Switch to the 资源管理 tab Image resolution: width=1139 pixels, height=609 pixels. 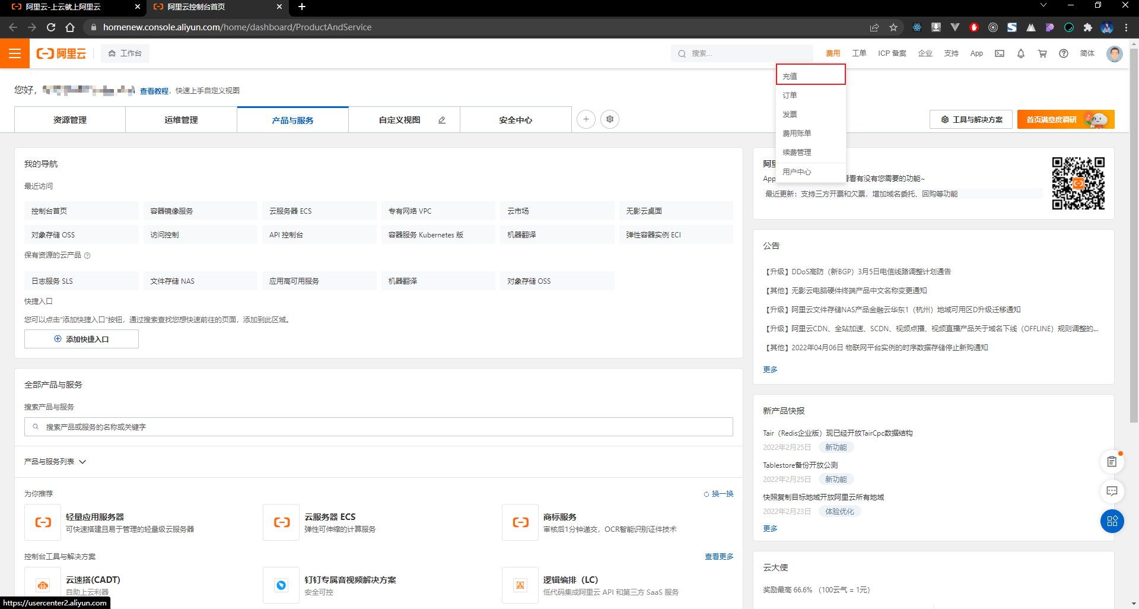(70, 120)
